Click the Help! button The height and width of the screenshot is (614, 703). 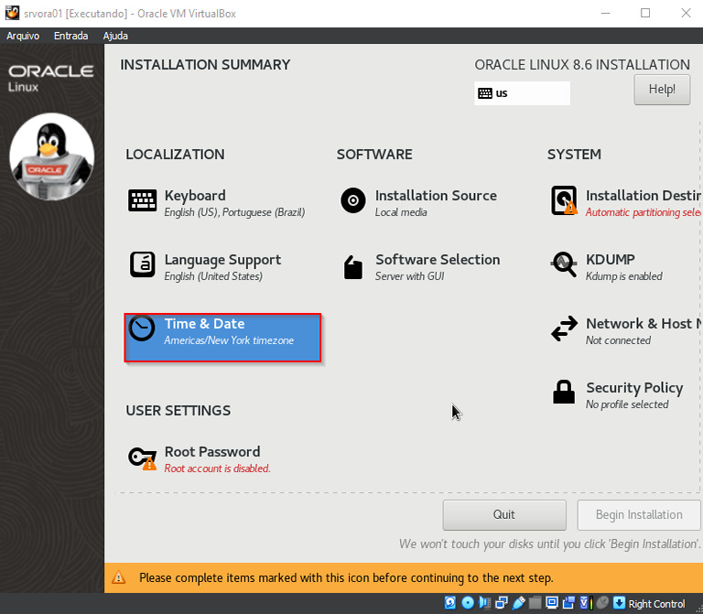(x=662, y=90)
